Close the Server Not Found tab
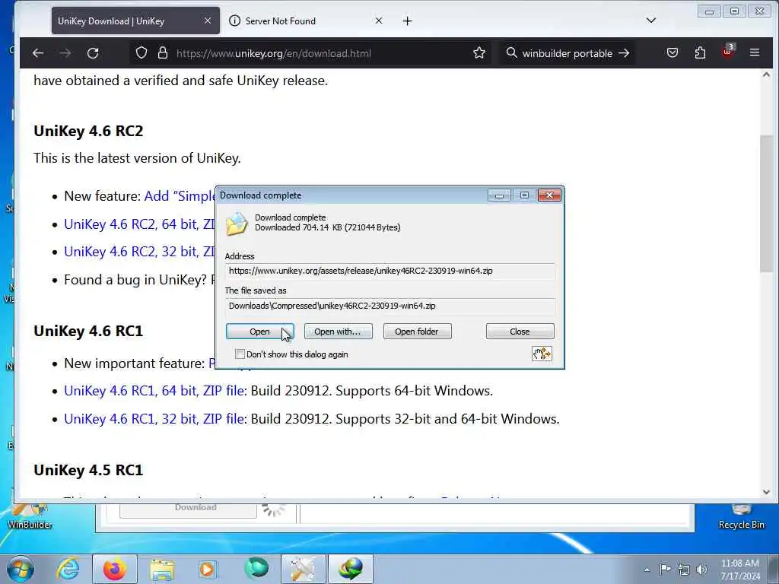This screenshot has width=779, height=584. 379,21
